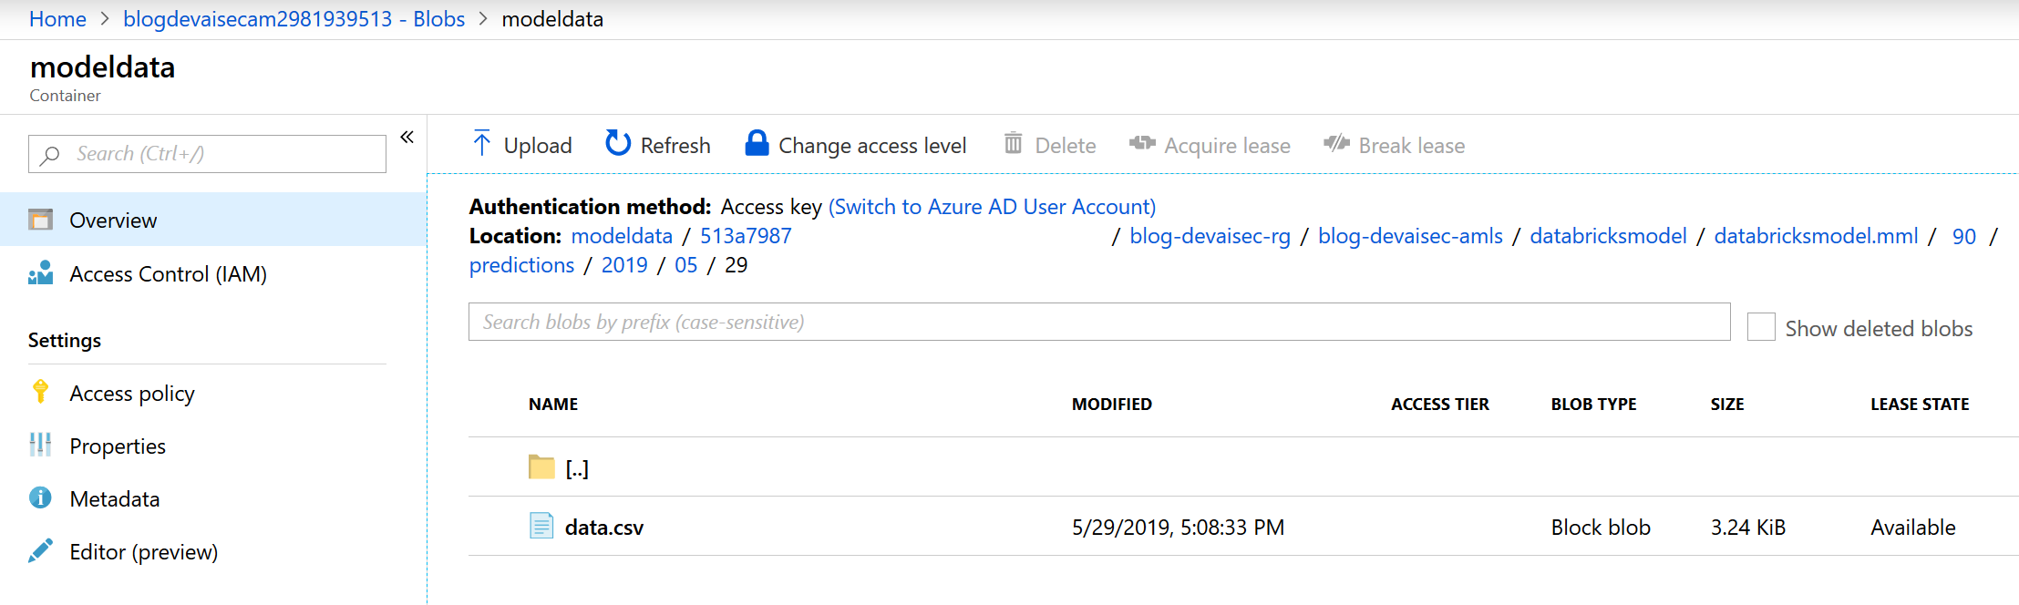Screen dimensions: 2019x605
Task: Go to Home breadcrumb link
Action: tap(57, 19)
